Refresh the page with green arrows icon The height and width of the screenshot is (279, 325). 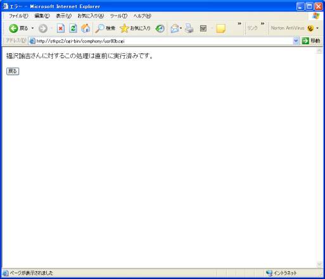point(73,28)
